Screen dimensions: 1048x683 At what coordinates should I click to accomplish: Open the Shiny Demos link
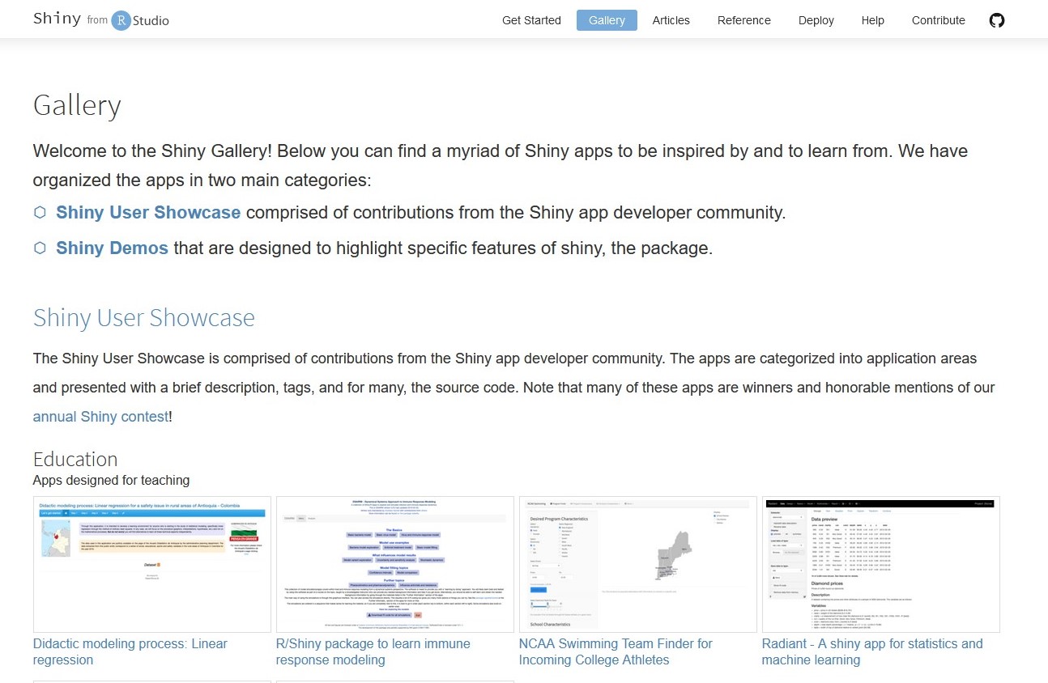pos(112,248)
